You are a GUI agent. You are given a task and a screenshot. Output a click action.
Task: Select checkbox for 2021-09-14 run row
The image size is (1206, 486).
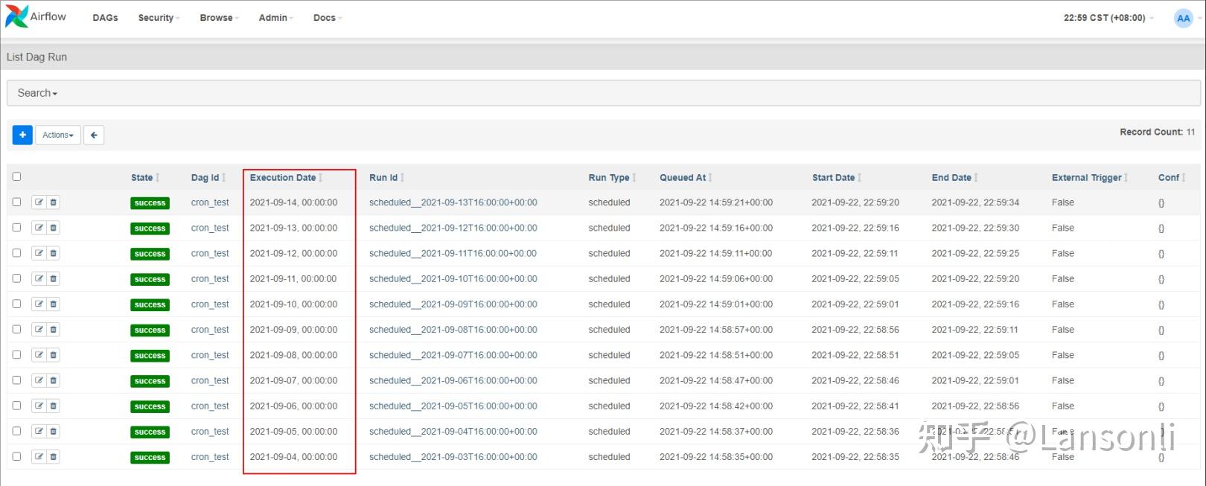coord(16,202)
